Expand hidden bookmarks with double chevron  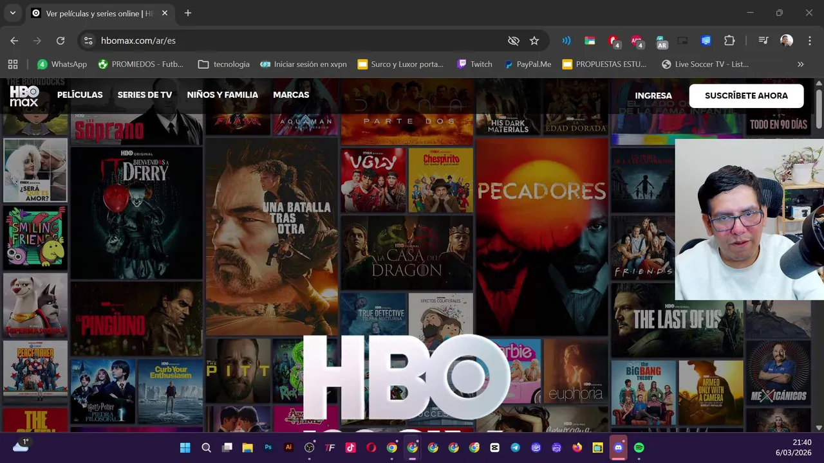[x=801, y=64]
